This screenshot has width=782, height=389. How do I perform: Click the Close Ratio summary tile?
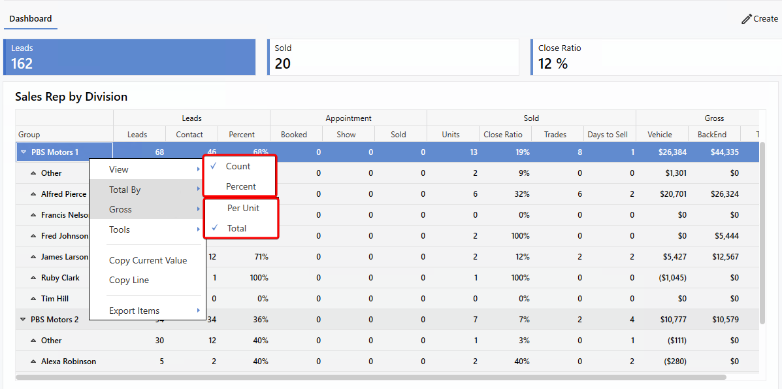653,57
